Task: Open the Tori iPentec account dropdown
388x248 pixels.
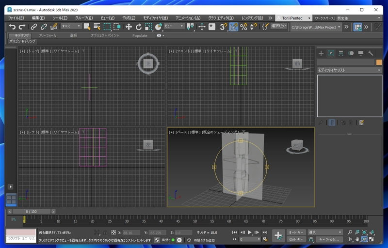Action: pyautogui.click(x=293, y=18)
